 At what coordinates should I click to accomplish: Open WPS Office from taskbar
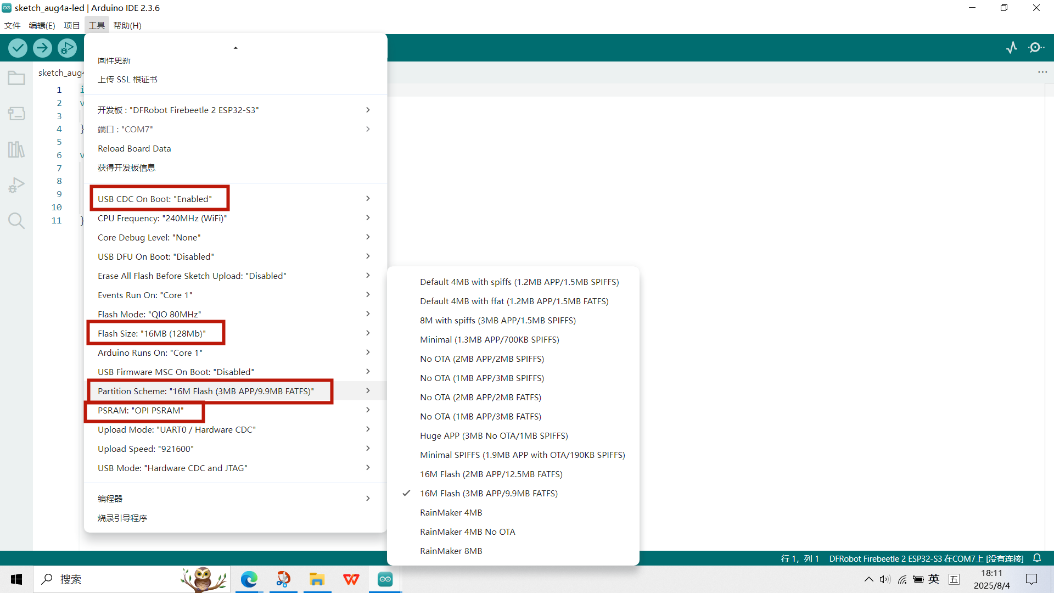tap(351, 579)
